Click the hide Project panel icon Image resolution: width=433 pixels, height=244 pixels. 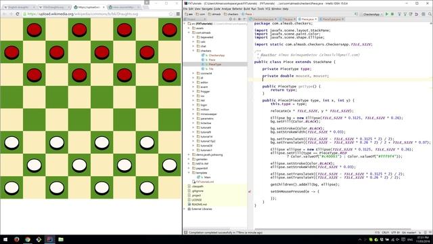pos(244,19)
